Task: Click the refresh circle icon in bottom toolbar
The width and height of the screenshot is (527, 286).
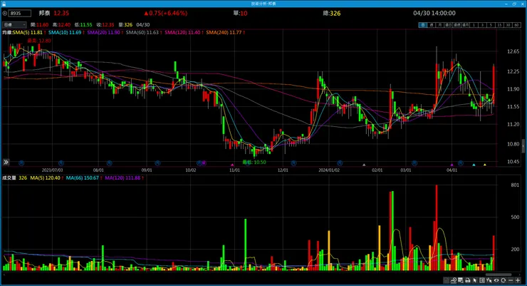Action: 503,280
